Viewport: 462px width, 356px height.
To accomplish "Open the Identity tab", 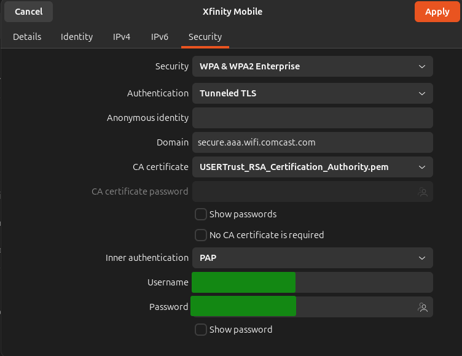I will coord(77,37).
